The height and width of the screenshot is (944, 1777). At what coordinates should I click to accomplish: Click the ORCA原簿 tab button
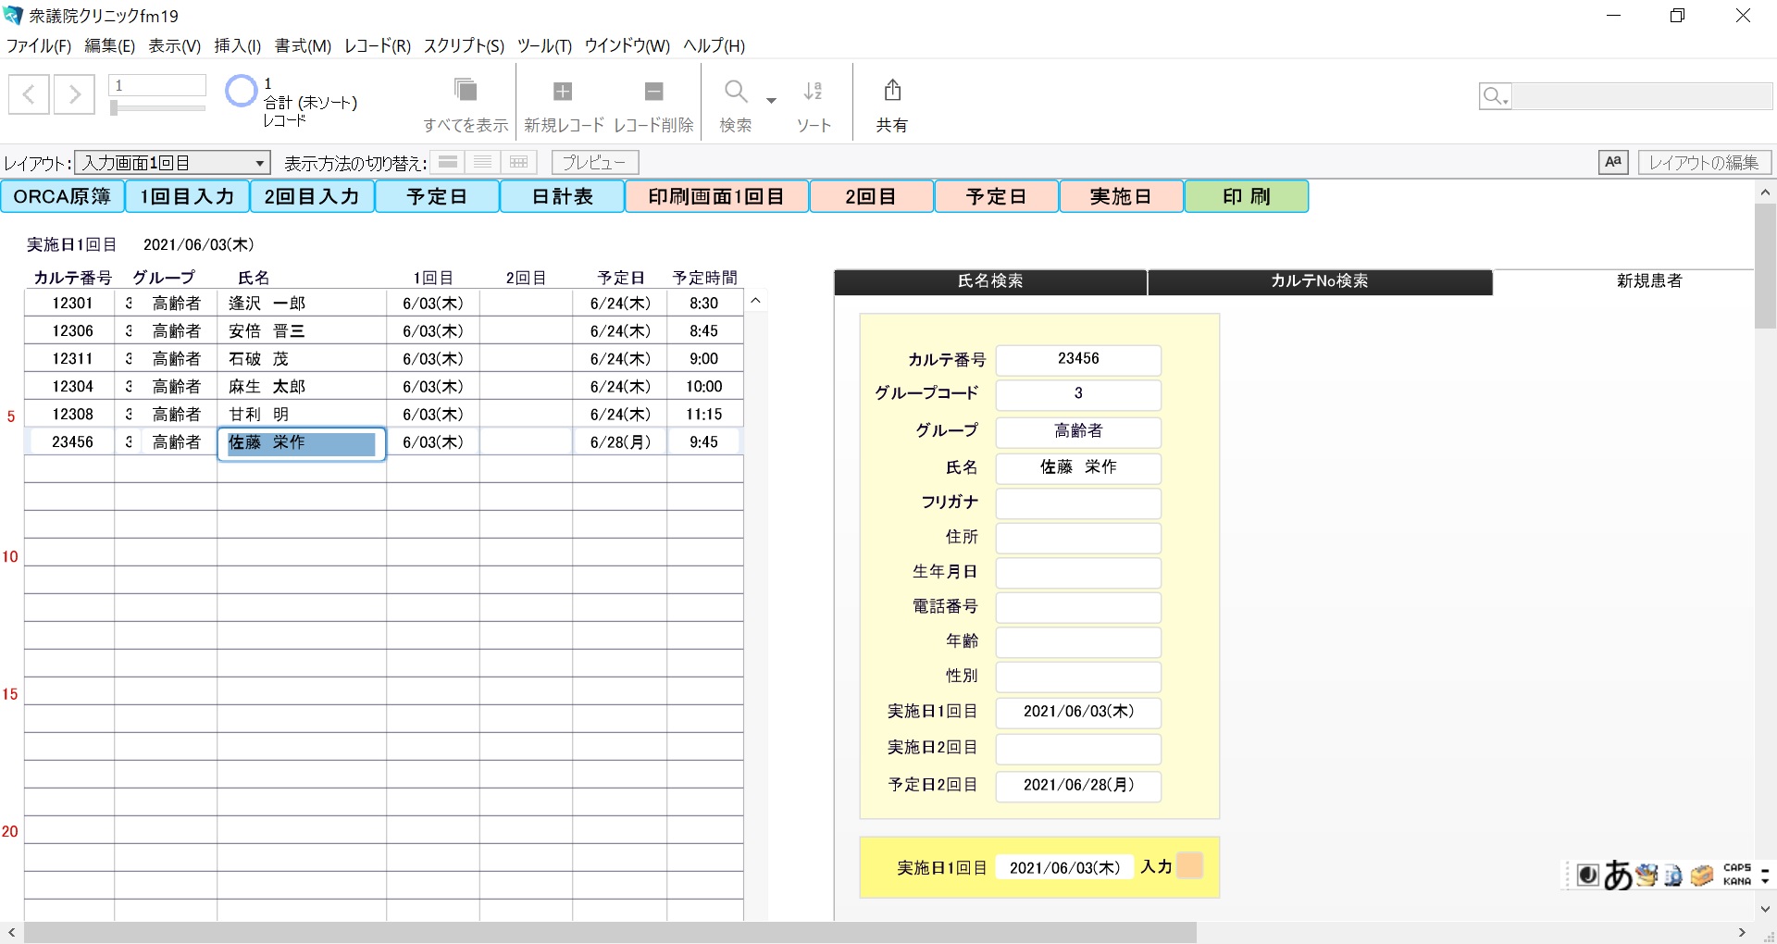(62, 196)
